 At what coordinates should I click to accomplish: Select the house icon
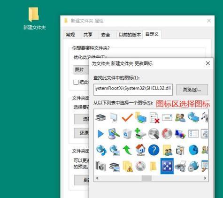click(x=140, y=150)
